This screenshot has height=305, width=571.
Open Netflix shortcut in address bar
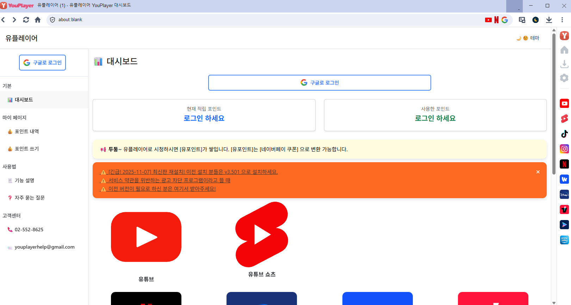496,20
